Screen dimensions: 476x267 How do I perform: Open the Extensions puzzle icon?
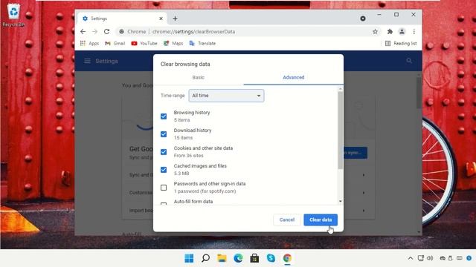(390, 31)
